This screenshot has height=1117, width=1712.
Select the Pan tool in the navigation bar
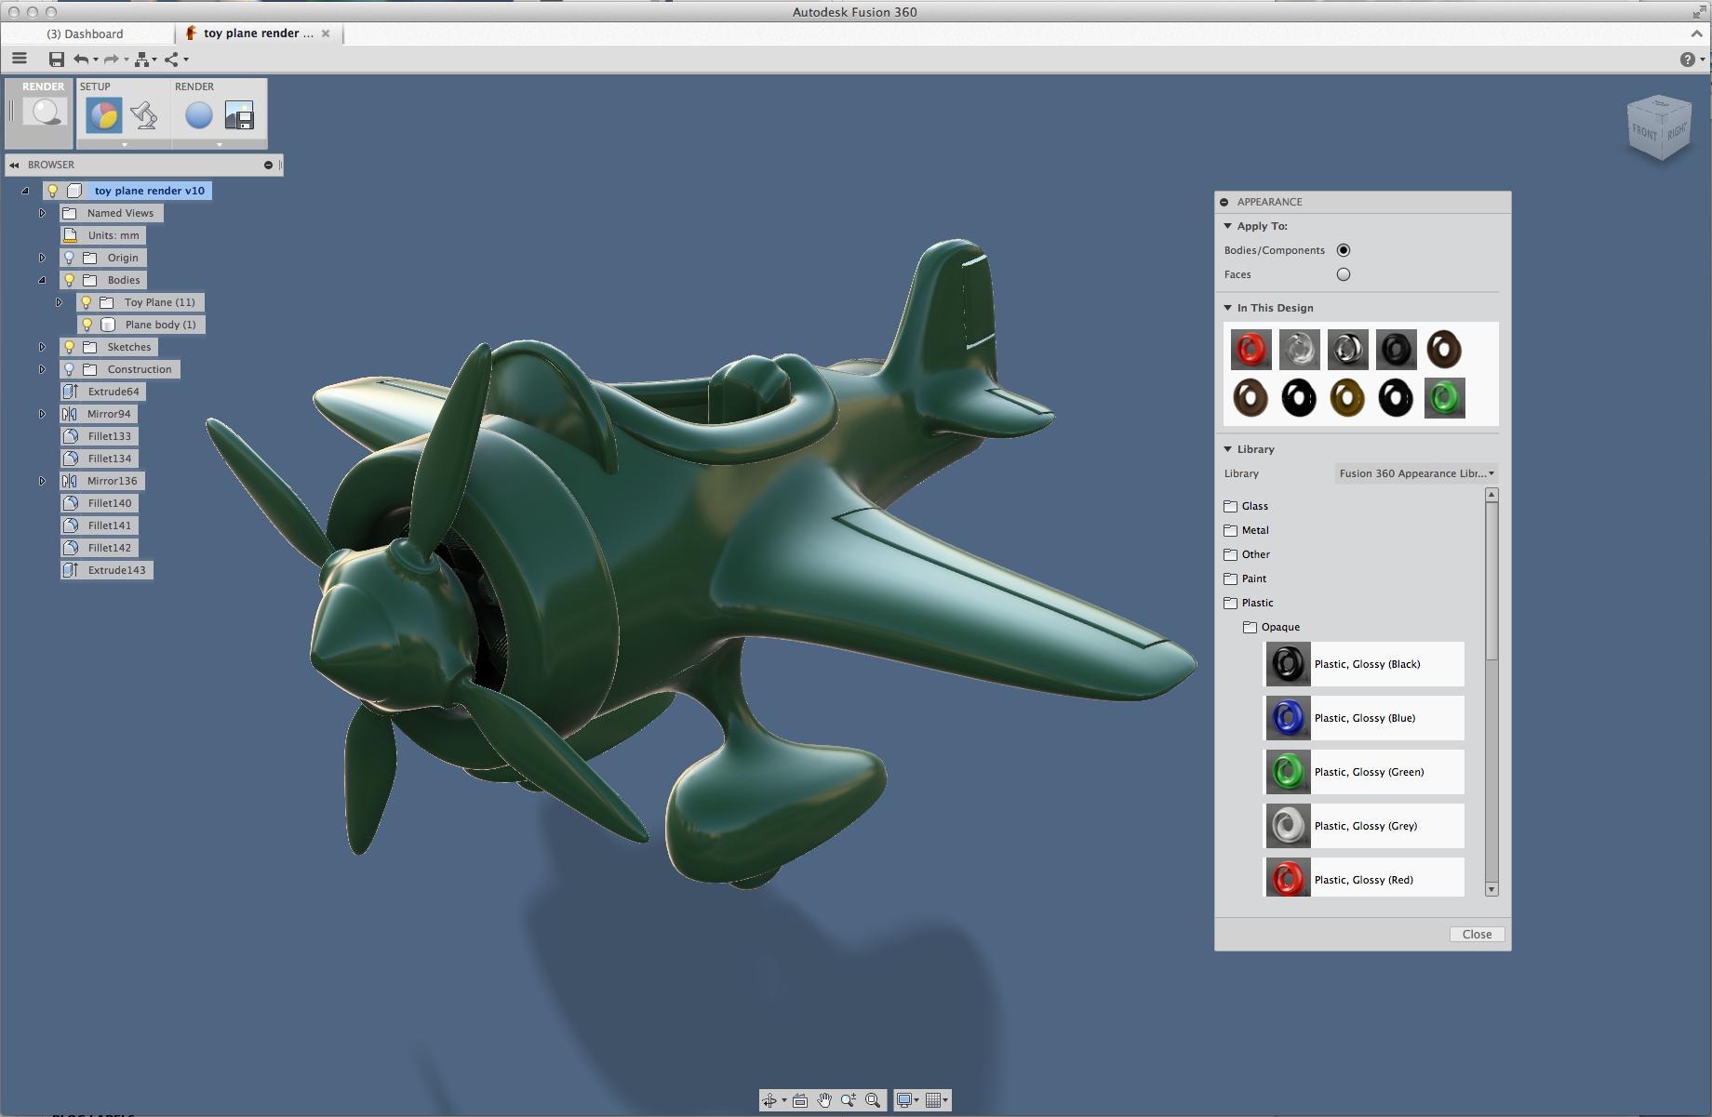(823, 1100)
